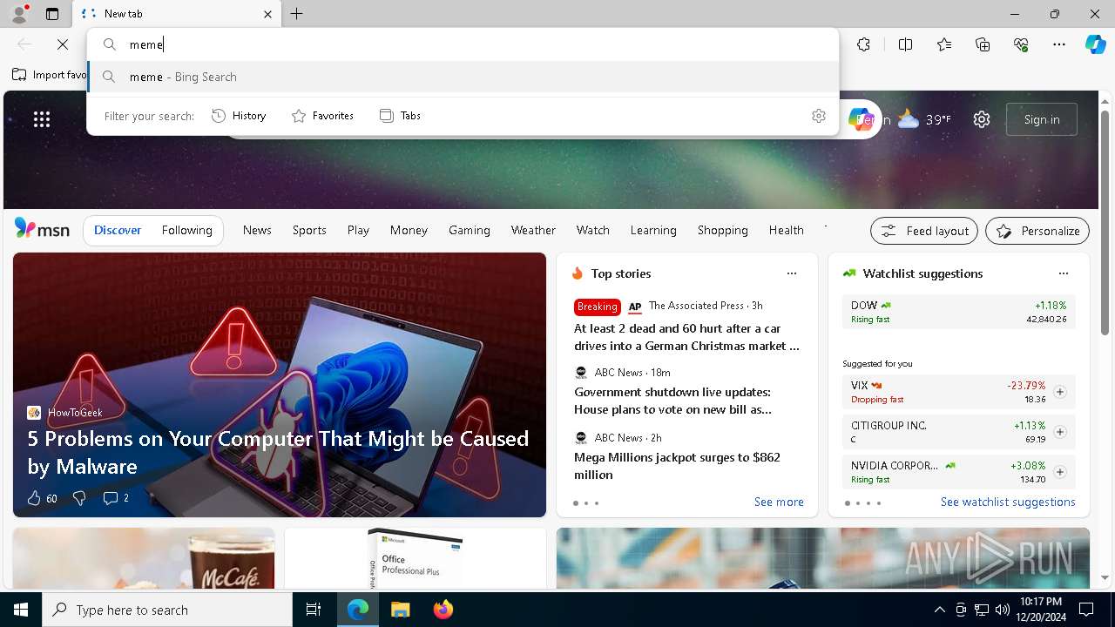The image size is (1115, 627).
Task: Open the tab actions menu icon
Action: 52,14
